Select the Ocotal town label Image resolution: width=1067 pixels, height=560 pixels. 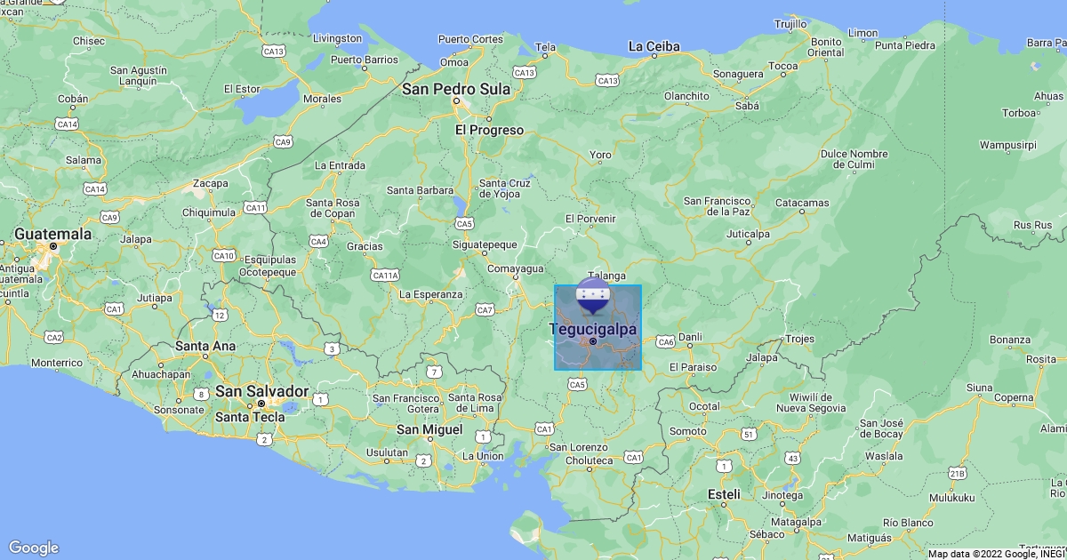705,406
